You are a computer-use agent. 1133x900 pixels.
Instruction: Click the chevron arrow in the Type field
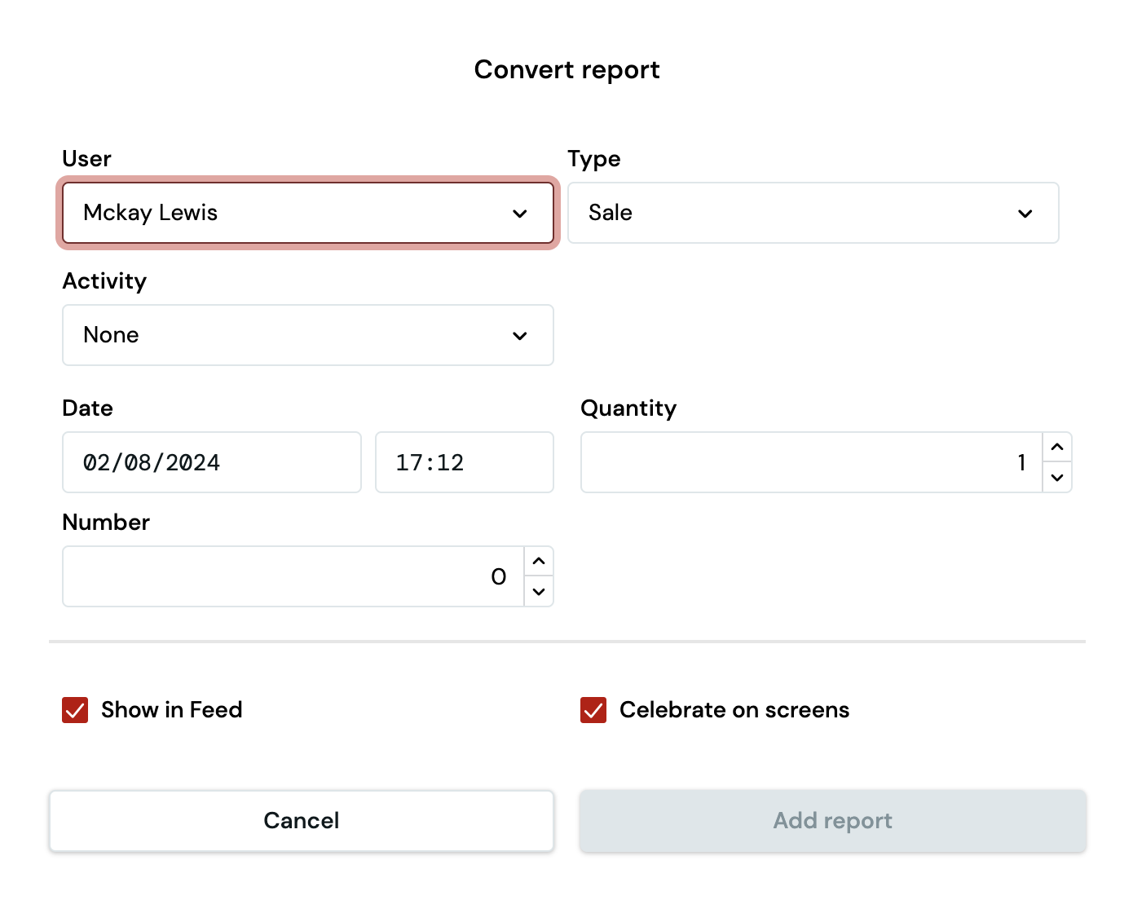(x=1025, y=214)
